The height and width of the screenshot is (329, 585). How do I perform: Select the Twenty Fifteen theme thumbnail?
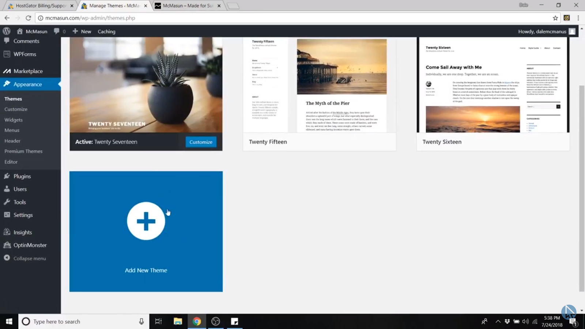(x=320, y=85)
